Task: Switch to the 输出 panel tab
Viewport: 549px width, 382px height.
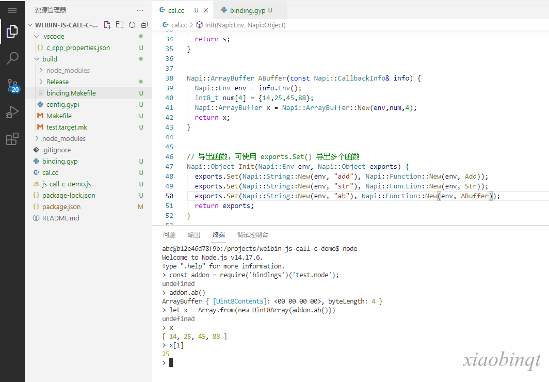Action: tap(194, 235)
